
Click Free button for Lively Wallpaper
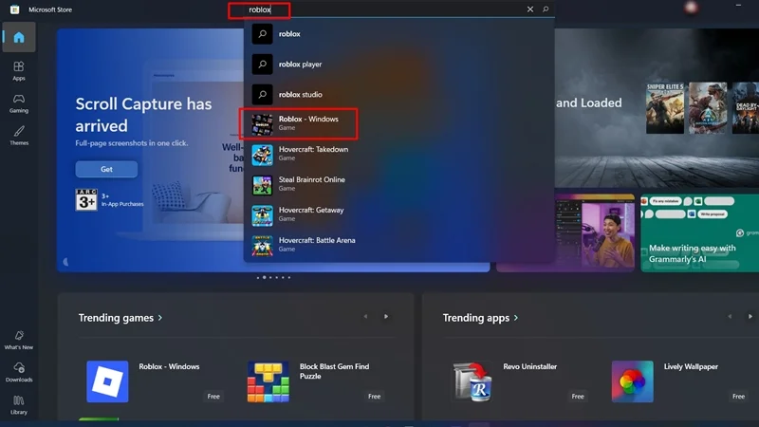[738, 396]
